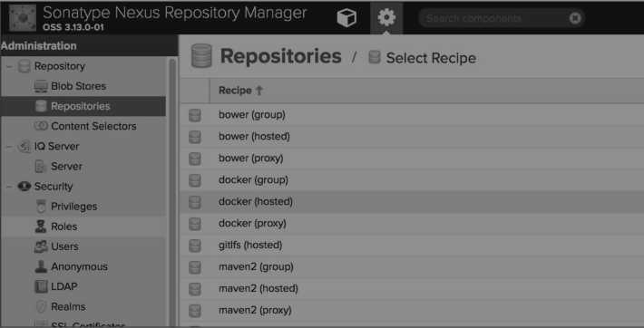Click the Nexus logo in header
The width and height of the screenshot is (644, 328).
tap(22, 17)
